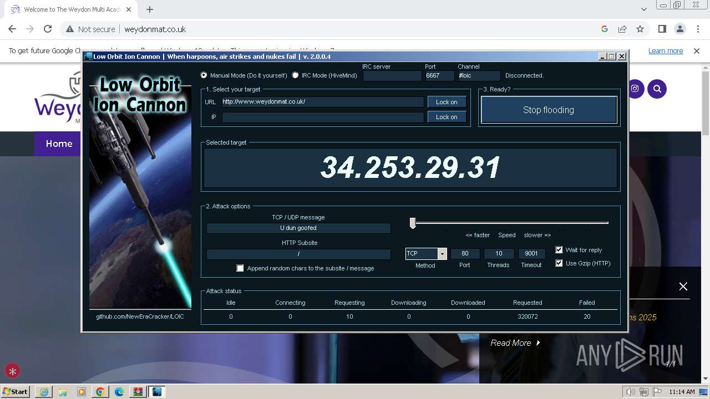This screenshot has height=399, width=710.
Task: Click Not secure site info indicator
Action: pyautogui.click(x=90, y=29)
